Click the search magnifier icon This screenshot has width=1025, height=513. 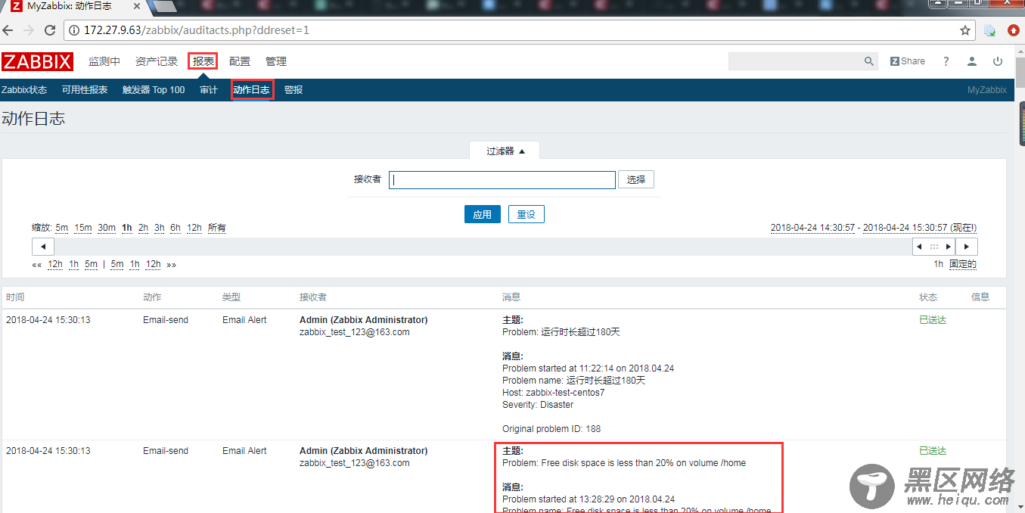(869, 61)
